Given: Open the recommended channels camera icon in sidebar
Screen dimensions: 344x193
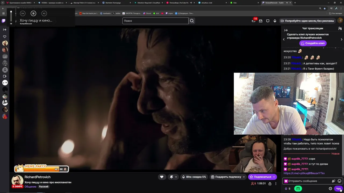Looking at the screenshot, I should (x=5, y=76).
